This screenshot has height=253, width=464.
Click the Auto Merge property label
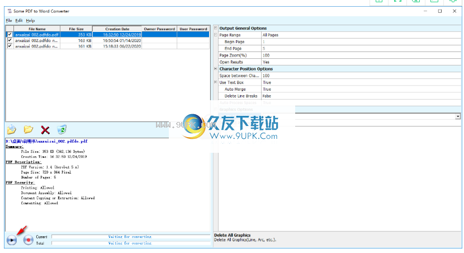click(x=235, y=90)
